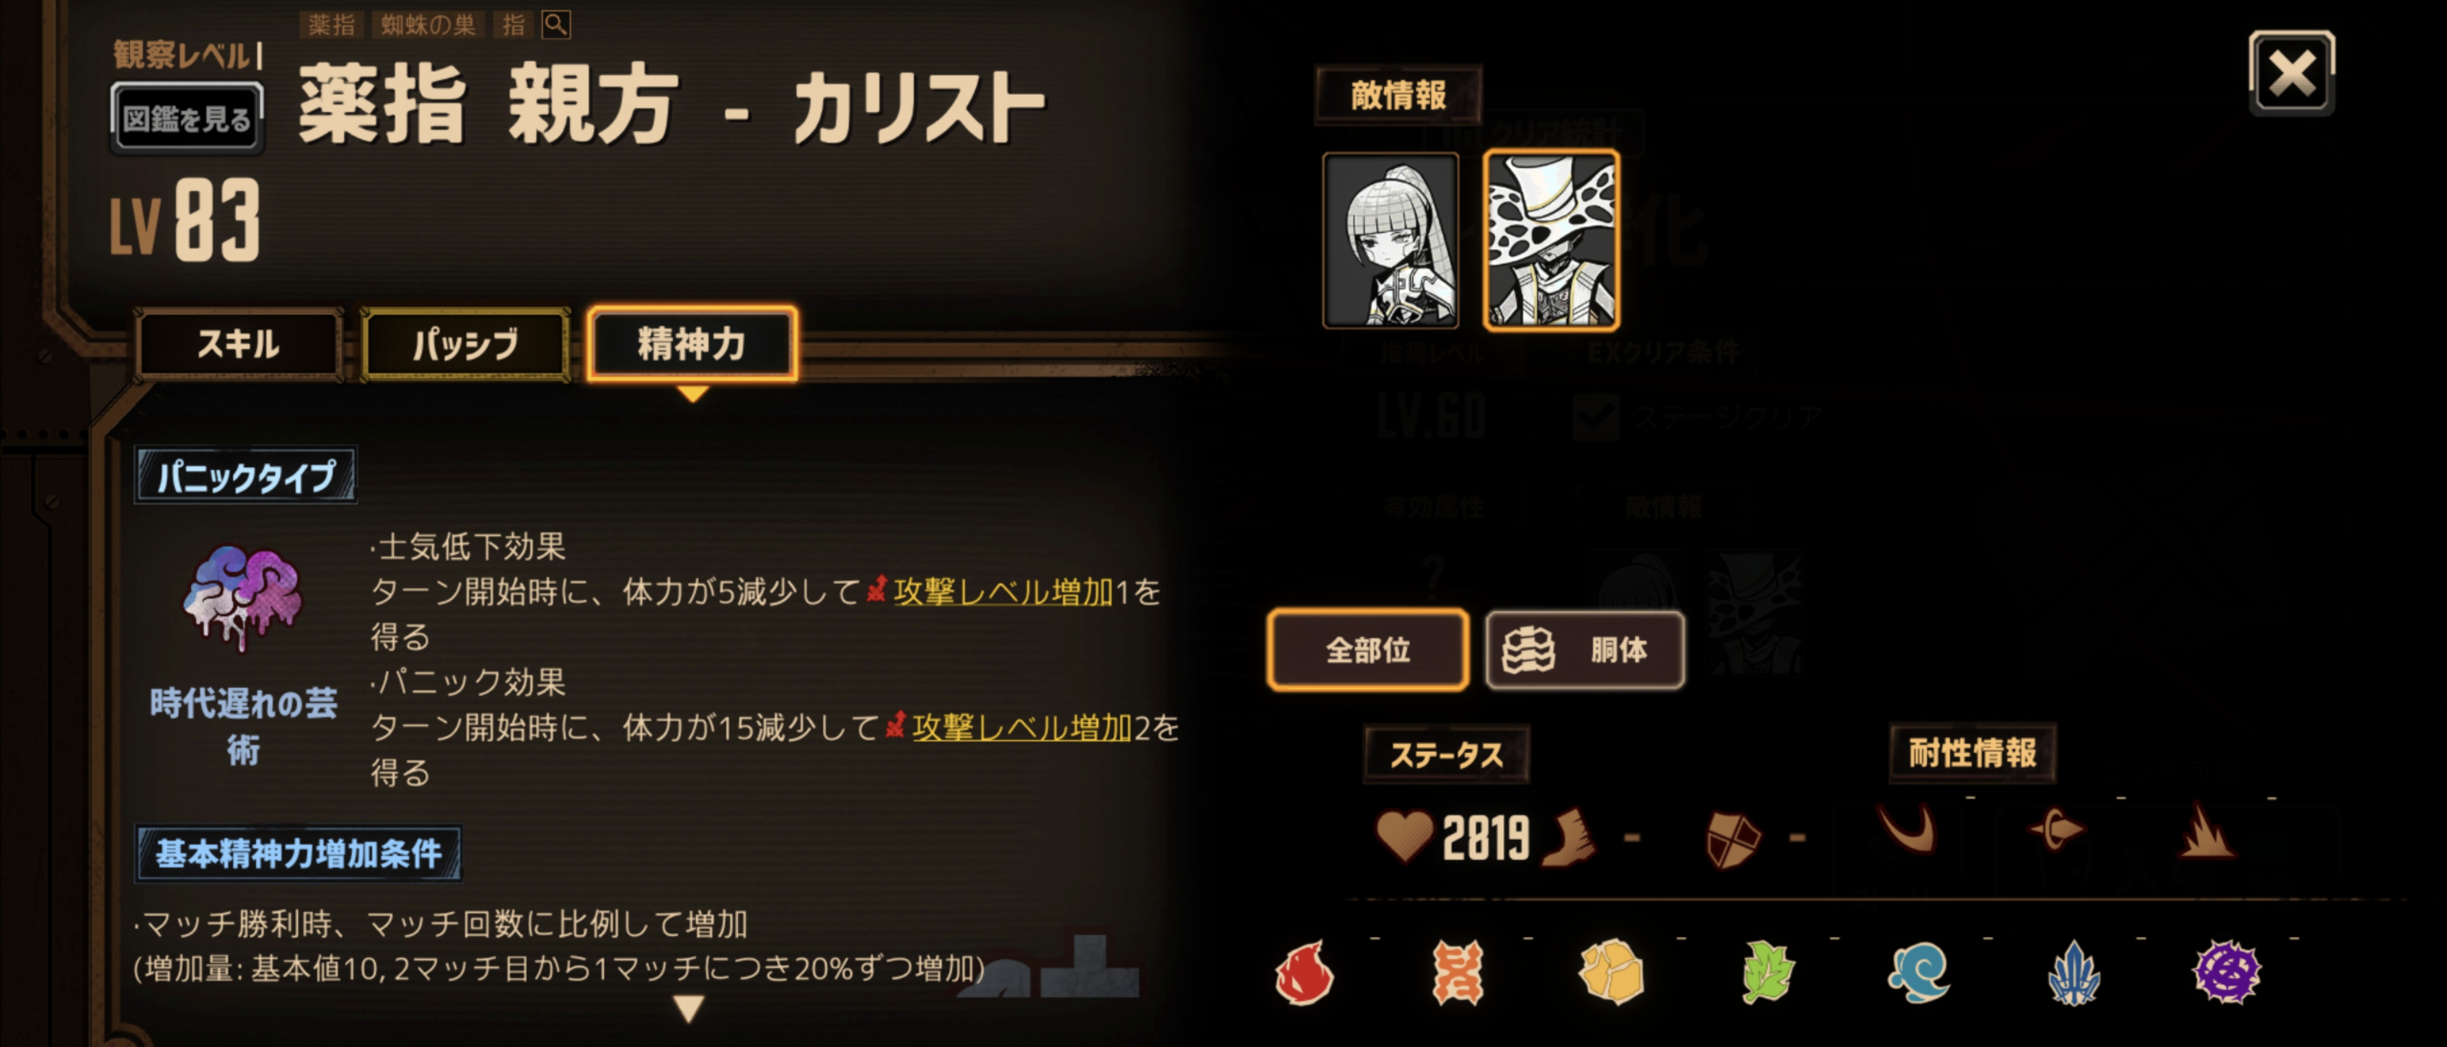Select the Wrath fire sin icon
2447x1047 pixels.
click(x=1304, y=973)
